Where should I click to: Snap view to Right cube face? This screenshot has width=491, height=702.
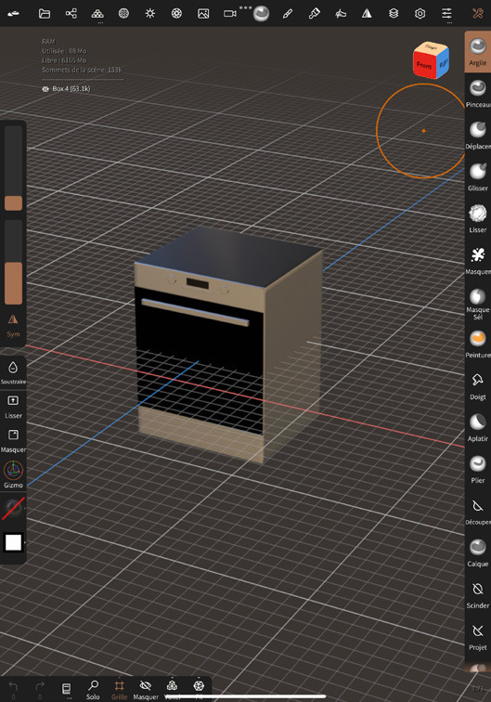(x=442, y=63)
